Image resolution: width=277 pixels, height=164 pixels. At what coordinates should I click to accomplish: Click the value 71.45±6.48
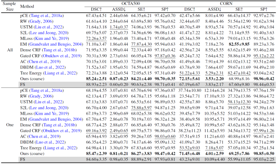[x=190, y=154]
